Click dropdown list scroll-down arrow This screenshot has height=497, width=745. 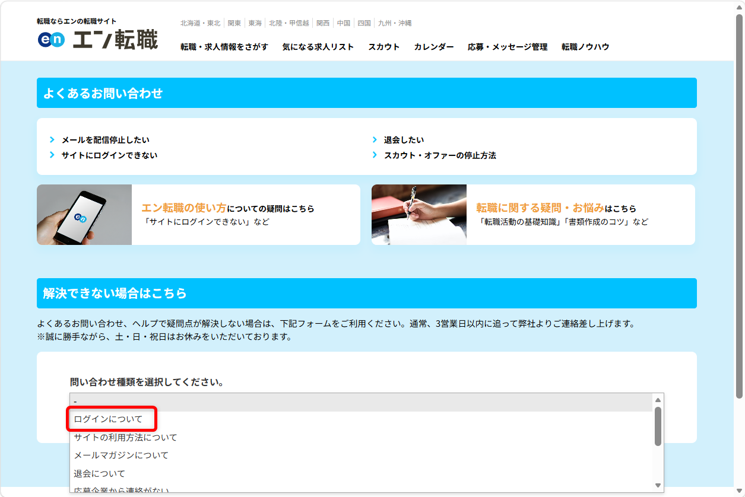tap(658, 486)
